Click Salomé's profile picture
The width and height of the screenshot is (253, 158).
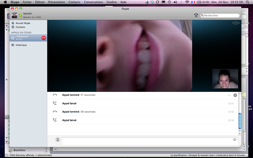pos(14,15)
